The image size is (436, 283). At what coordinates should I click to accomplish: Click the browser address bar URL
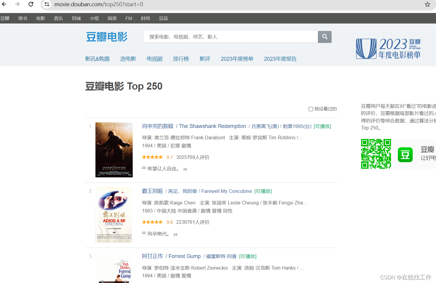coord(99,4)
